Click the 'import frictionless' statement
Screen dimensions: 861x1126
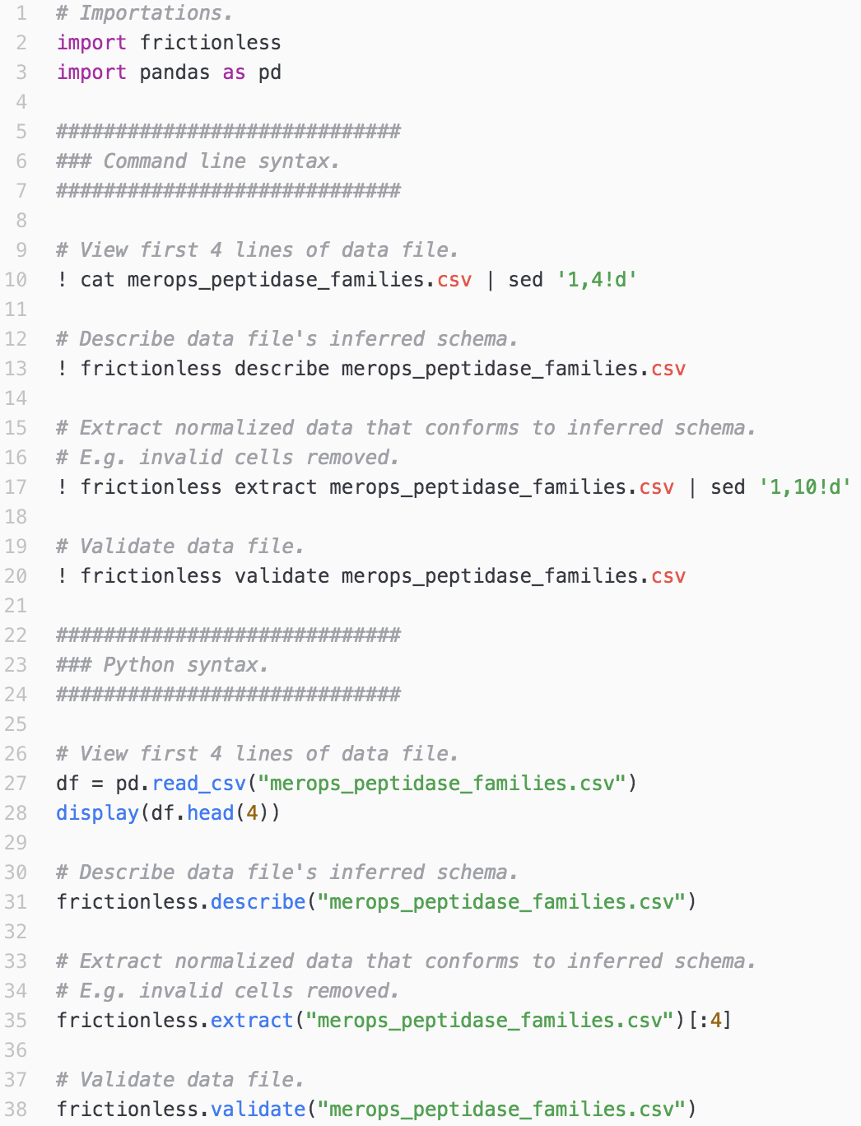(169, 43)
